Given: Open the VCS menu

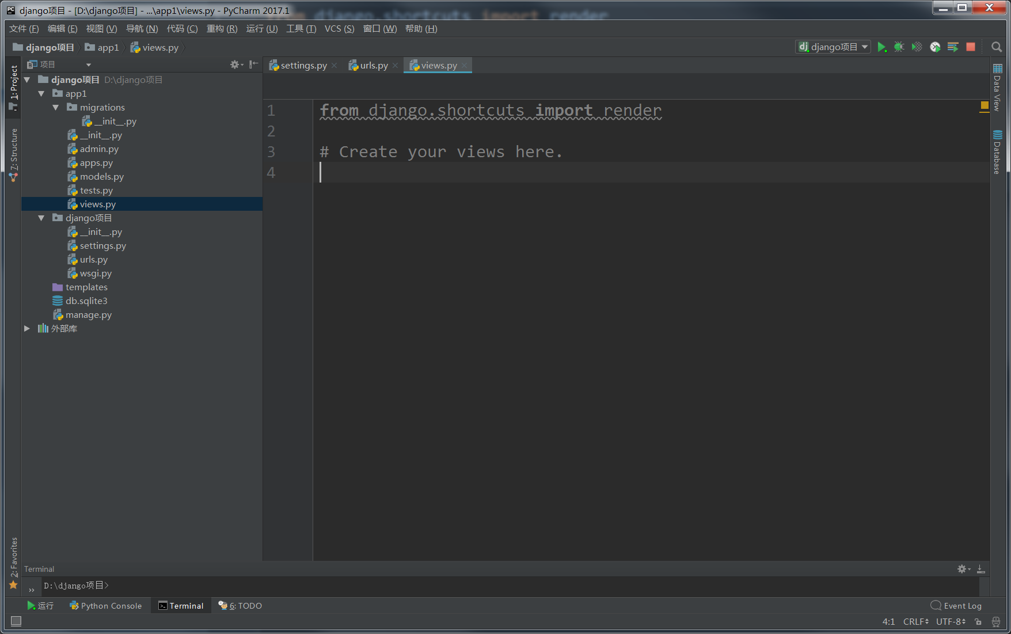Looking at the screenshot, I should [x=339, y=28].
